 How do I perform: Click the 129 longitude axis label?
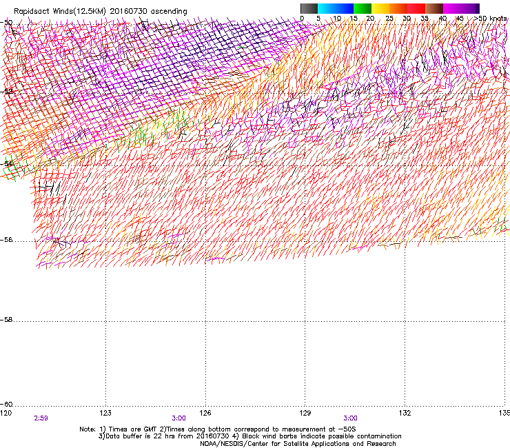pos(305,413)
